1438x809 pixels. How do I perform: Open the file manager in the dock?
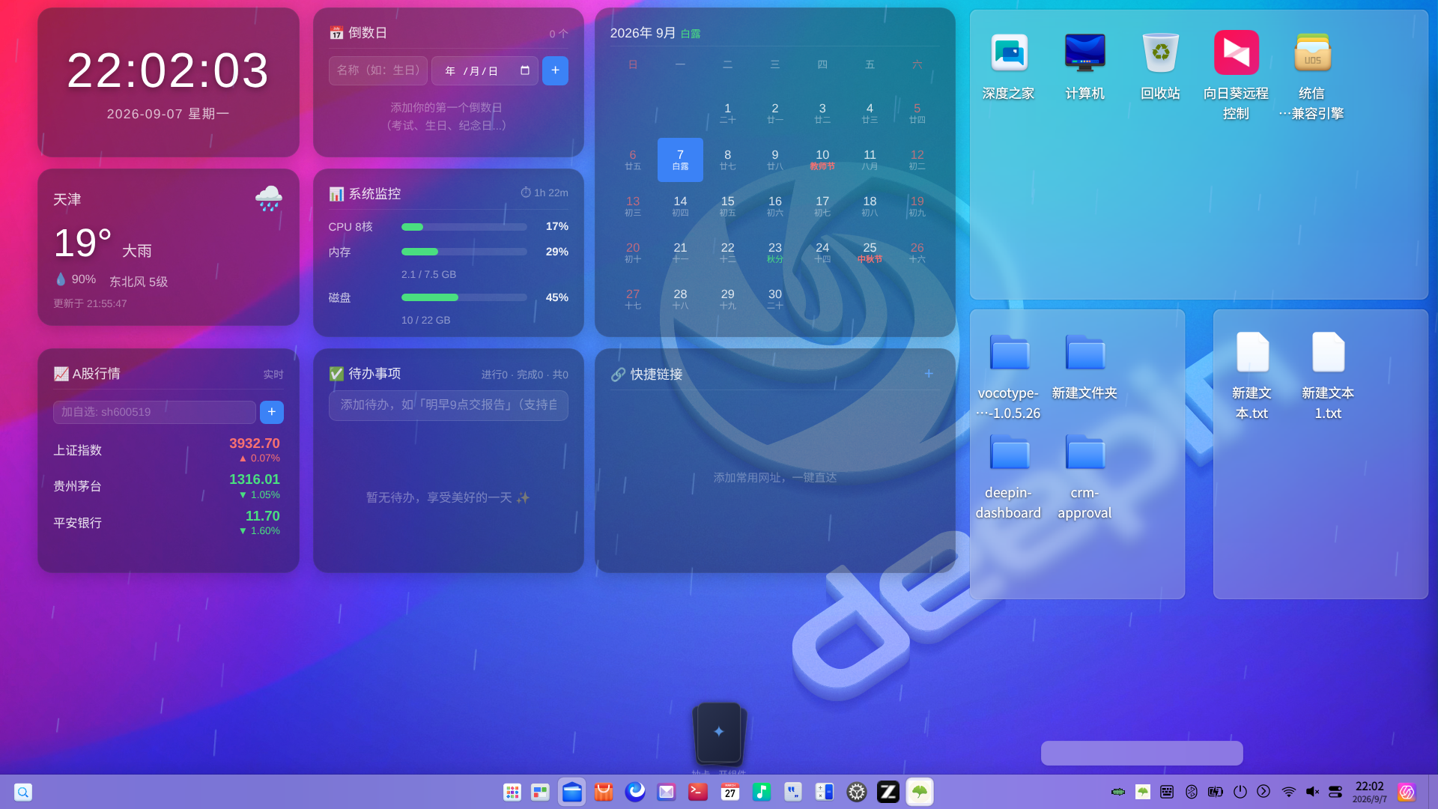572,792
